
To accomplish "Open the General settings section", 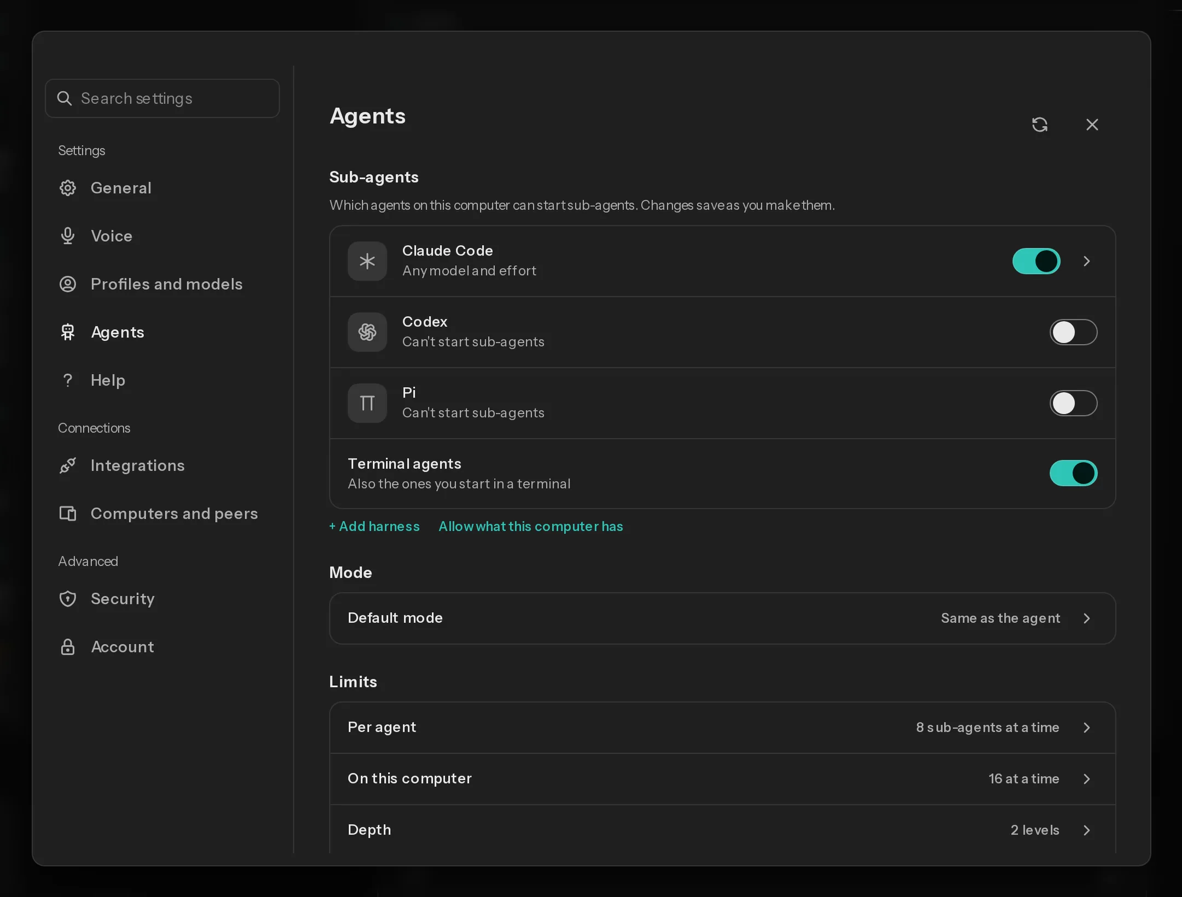I will (162, 188).
